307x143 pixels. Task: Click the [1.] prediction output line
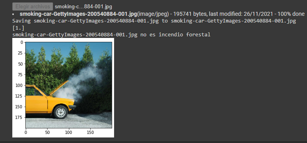click(18, 28)
